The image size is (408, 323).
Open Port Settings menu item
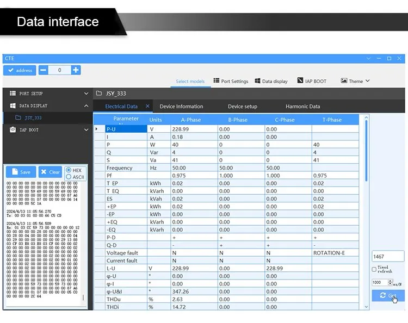tap(231, 81)
